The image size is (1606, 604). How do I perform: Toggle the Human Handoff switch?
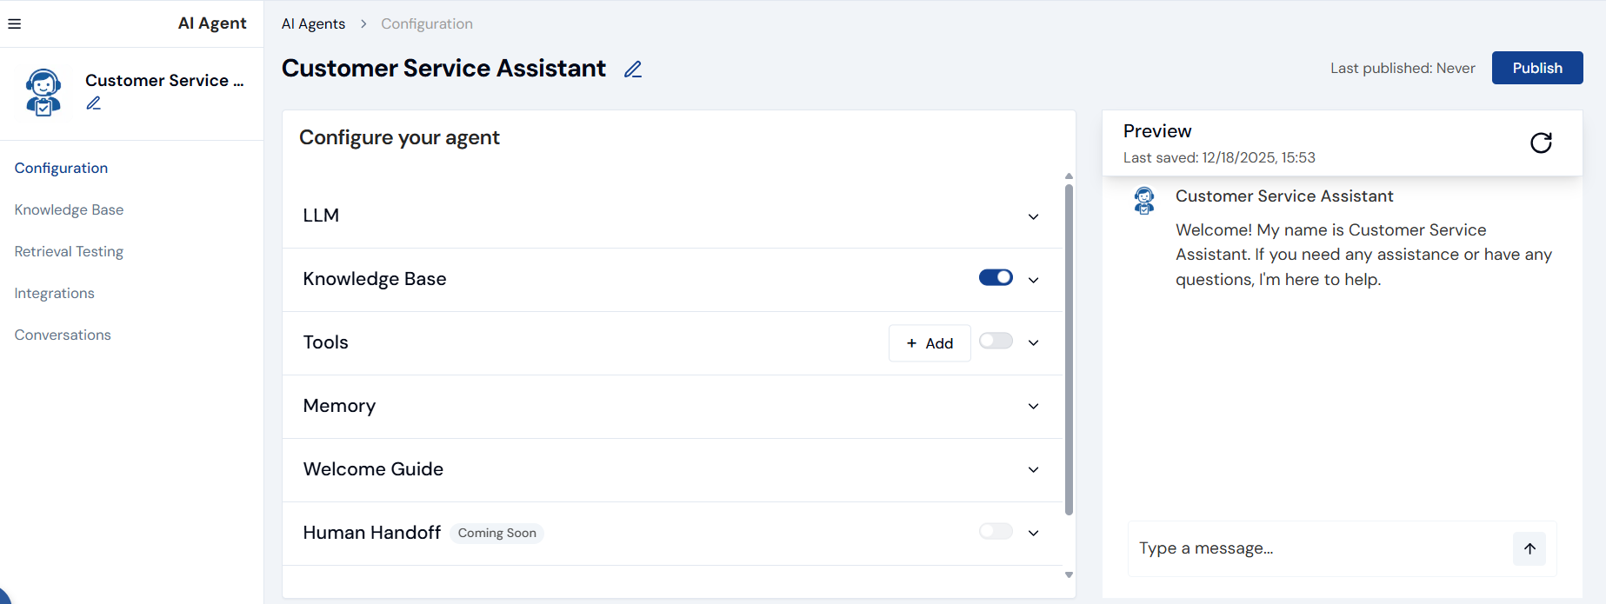point(996,531)
